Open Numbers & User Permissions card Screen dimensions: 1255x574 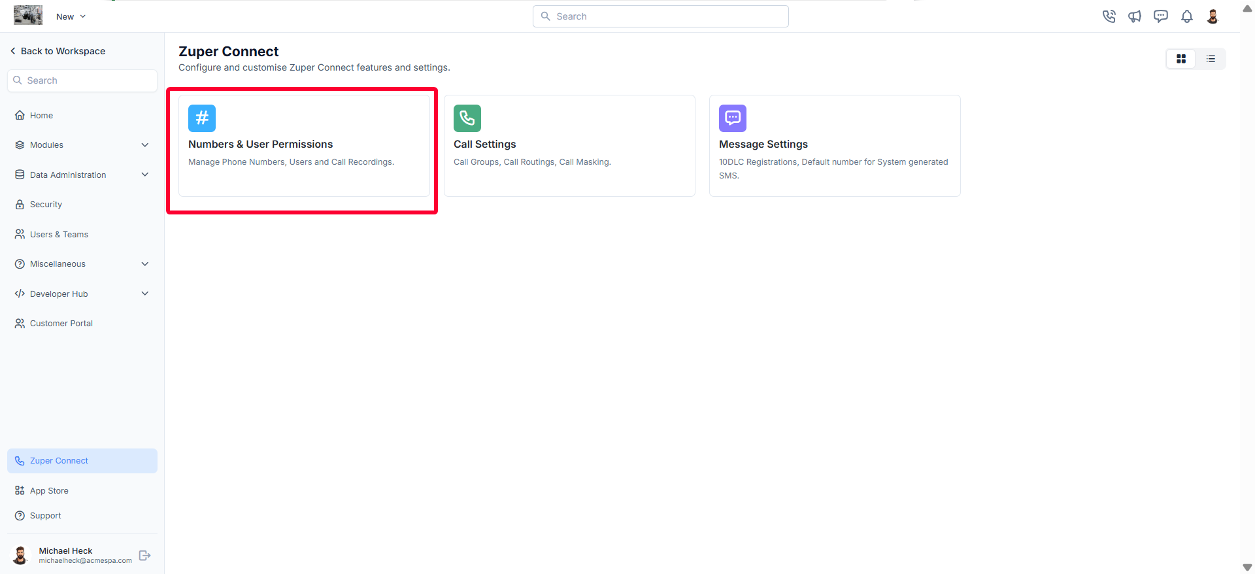tap(304, 146)
